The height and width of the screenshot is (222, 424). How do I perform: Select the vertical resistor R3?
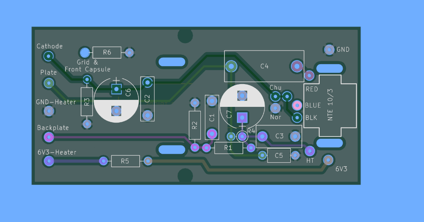pyautogui.click(x=87, y=101)
